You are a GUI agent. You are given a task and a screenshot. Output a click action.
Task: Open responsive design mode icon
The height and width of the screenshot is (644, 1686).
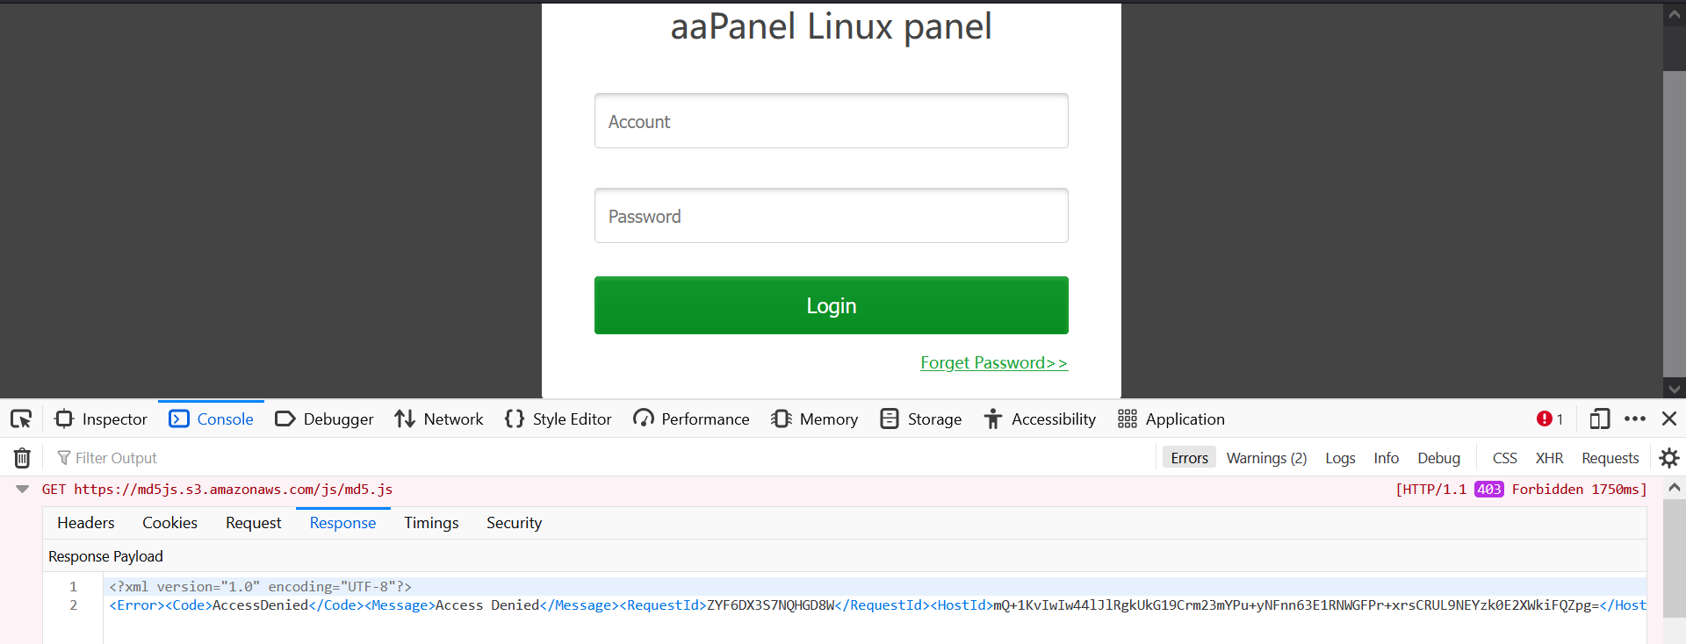coord(1599,419)
